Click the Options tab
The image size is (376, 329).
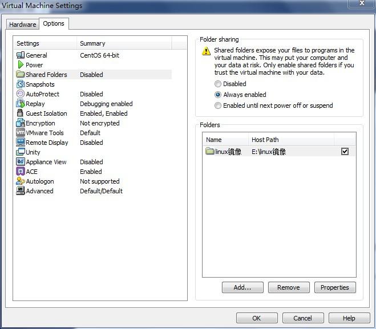pos(54,23)
